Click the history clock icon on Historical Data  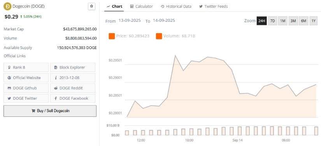162,7
